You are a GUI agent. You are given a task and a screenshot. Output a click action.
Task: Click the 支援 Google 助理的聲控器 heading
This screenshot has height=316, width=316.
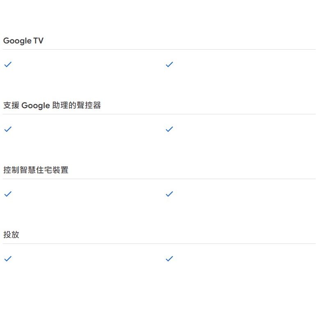pos(52,105)
